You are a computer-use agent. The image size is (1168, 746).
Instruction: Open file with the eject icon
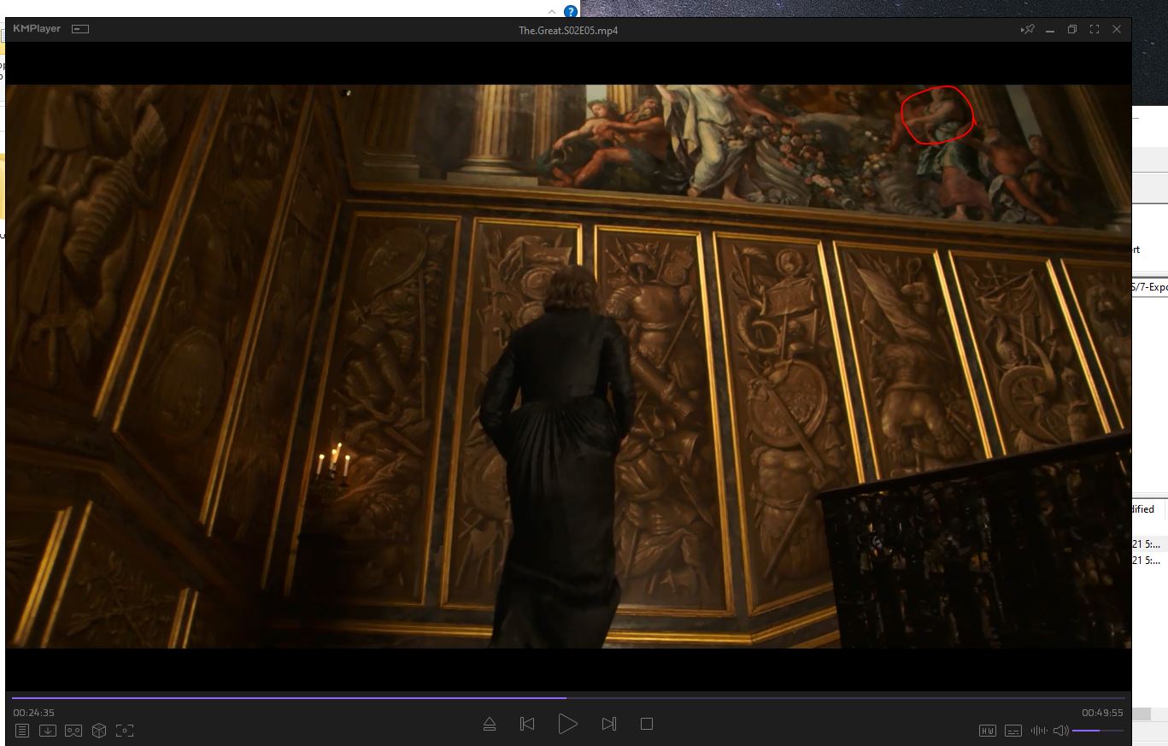(x=490, y=724)
